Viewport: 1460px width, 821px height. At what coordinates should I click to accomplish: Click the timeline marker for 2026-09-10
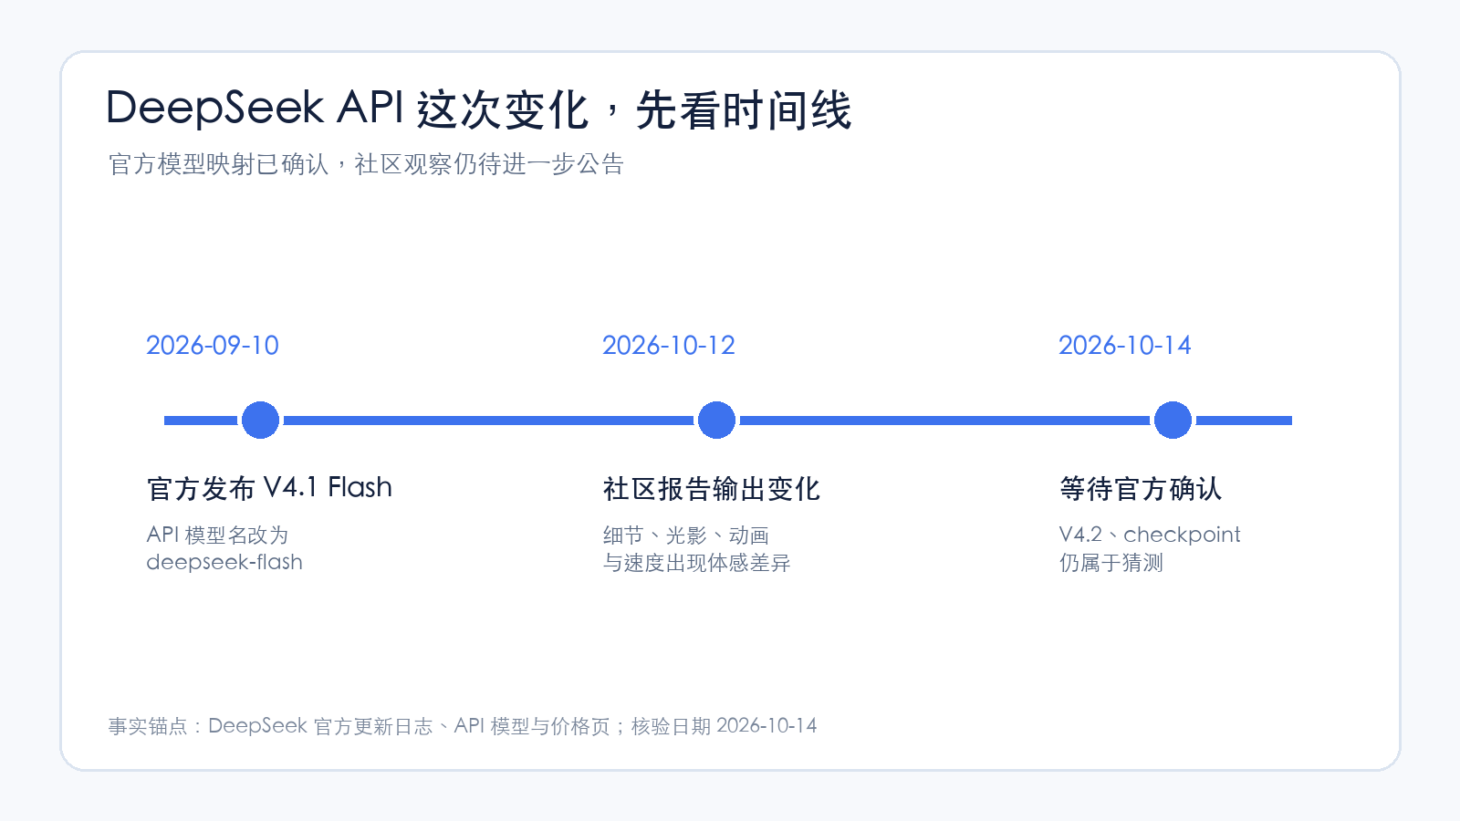click(x=260, y=421)
